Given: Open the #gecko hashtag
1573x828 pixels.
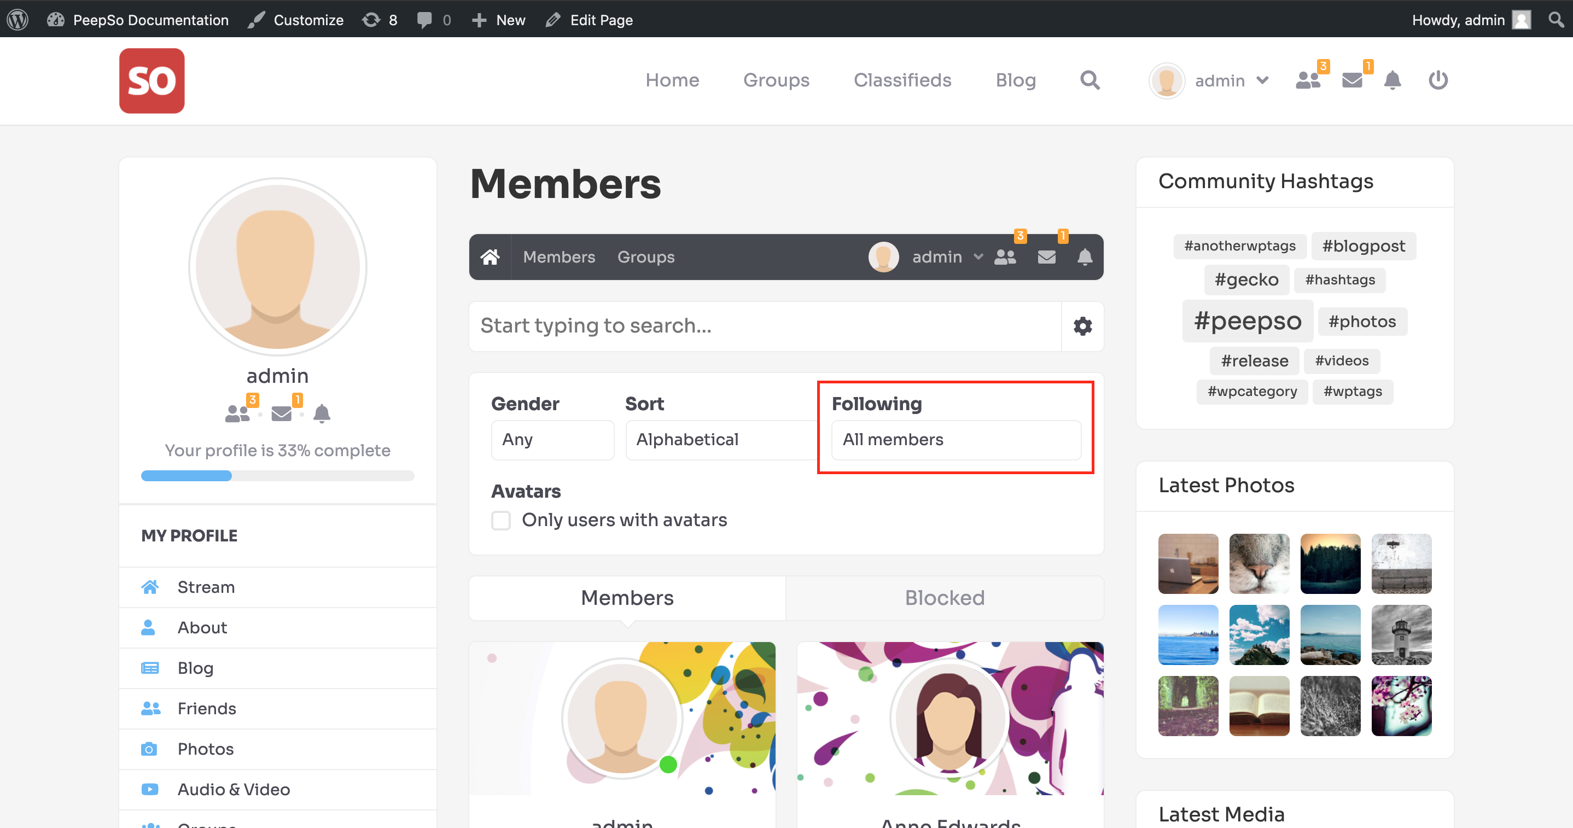Looking at the screenshot, I should 1246,279.
